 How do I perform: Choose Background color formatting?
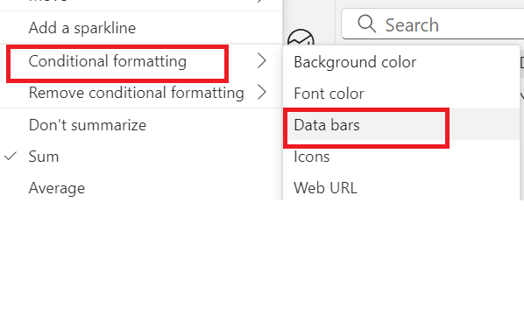(355, 62)
